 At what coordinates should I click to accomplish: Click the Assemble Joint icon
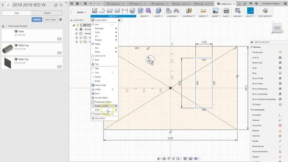[x=176, y=11]
